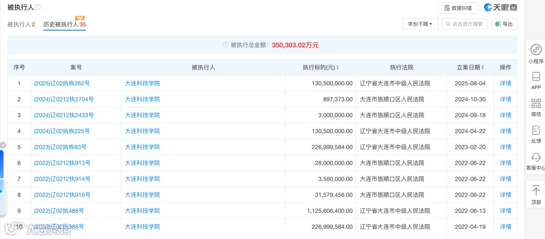Click 详情 for the 2024-04-22 case

[505, 131]
